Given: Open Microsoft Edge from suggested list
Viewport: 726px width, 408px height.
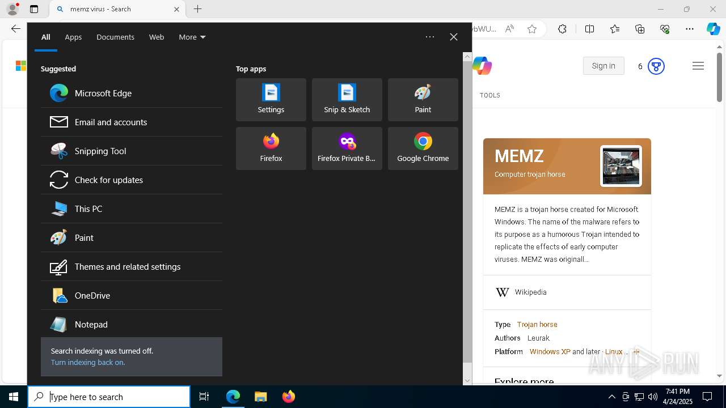Looking at the screenshot, I should (x=132, y=93).
